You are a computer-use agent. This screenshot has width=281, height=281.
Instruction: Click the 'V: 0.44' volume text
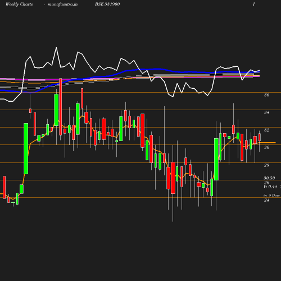(x=270, y=187)
